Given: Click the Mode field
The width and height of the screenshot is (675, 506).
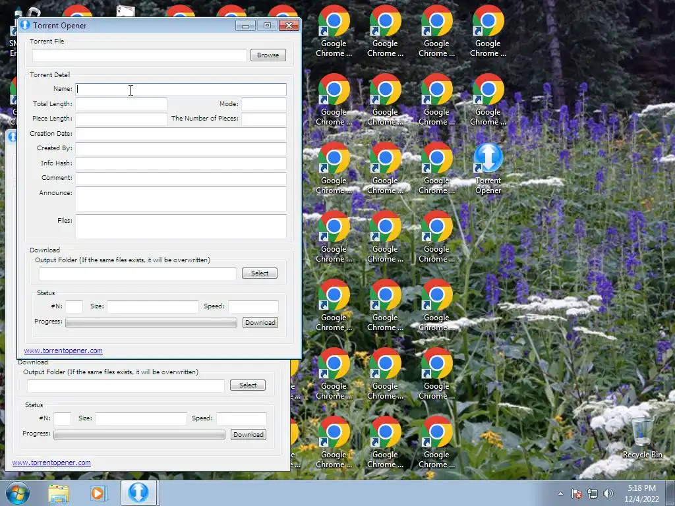Looking at the screenshot, I should pos(264,104).
